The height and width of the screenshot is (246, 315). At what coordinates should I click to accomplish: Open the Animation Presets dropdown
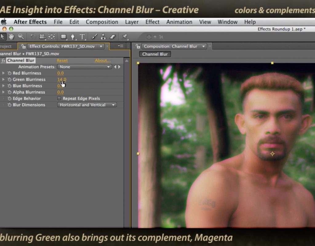(x=84, y=67)
